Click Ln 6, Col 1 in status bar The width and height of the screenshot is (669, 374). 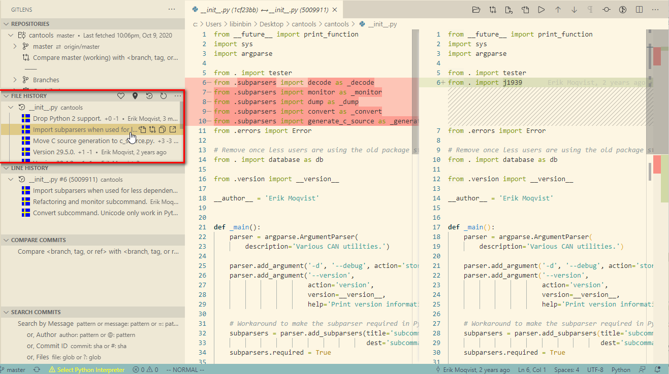point(532,369)
